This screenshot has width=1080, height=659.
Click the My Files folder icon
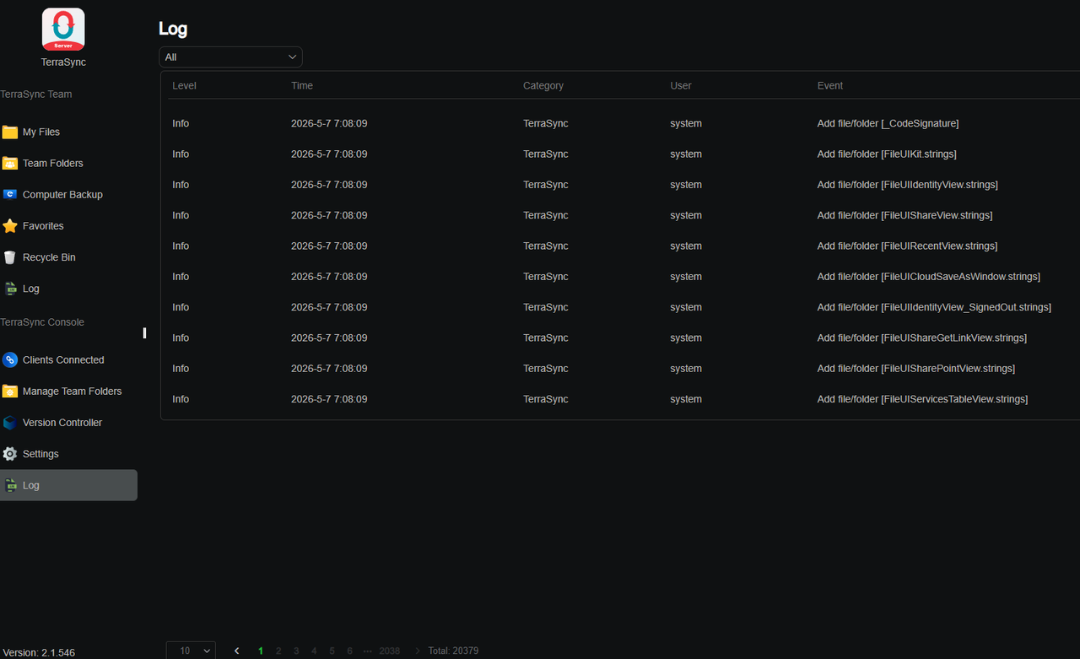[x=10, y=132]
